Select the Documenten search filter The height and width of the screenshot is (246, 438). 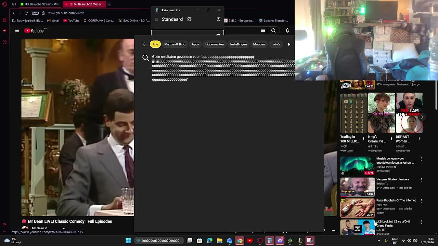(x=214, y=44)
